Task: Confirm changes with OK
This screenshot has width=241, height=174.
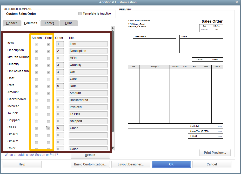Action: tap(171, 164)
